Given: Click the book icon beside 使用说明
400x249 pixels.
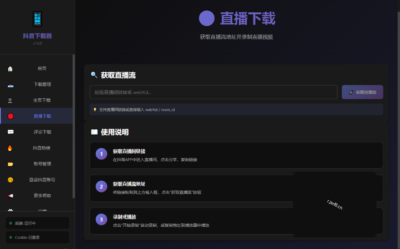Looking at the screenshot, I should pyautogui.click(x=95, y=132).
